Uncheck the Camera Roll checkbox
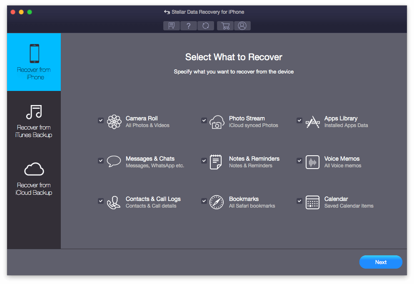The image size is (414, 284). [x=101, y=120]
